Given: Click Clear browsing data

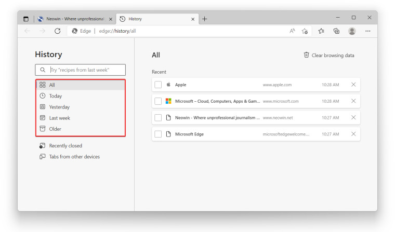Looking at the screenshot, I should coord(329,55).
